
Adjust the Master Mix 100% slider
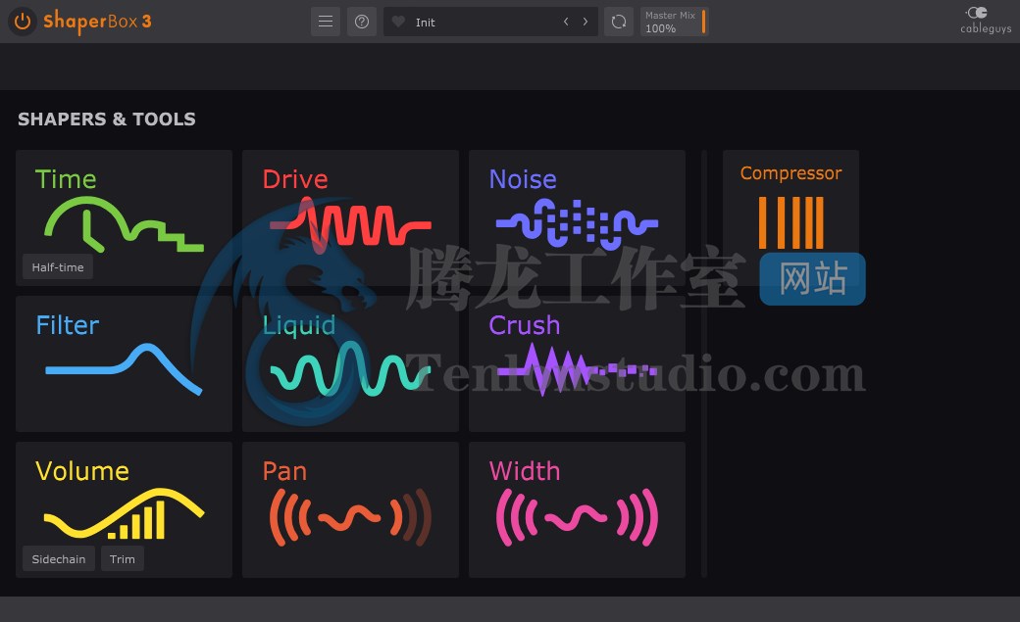675,22
